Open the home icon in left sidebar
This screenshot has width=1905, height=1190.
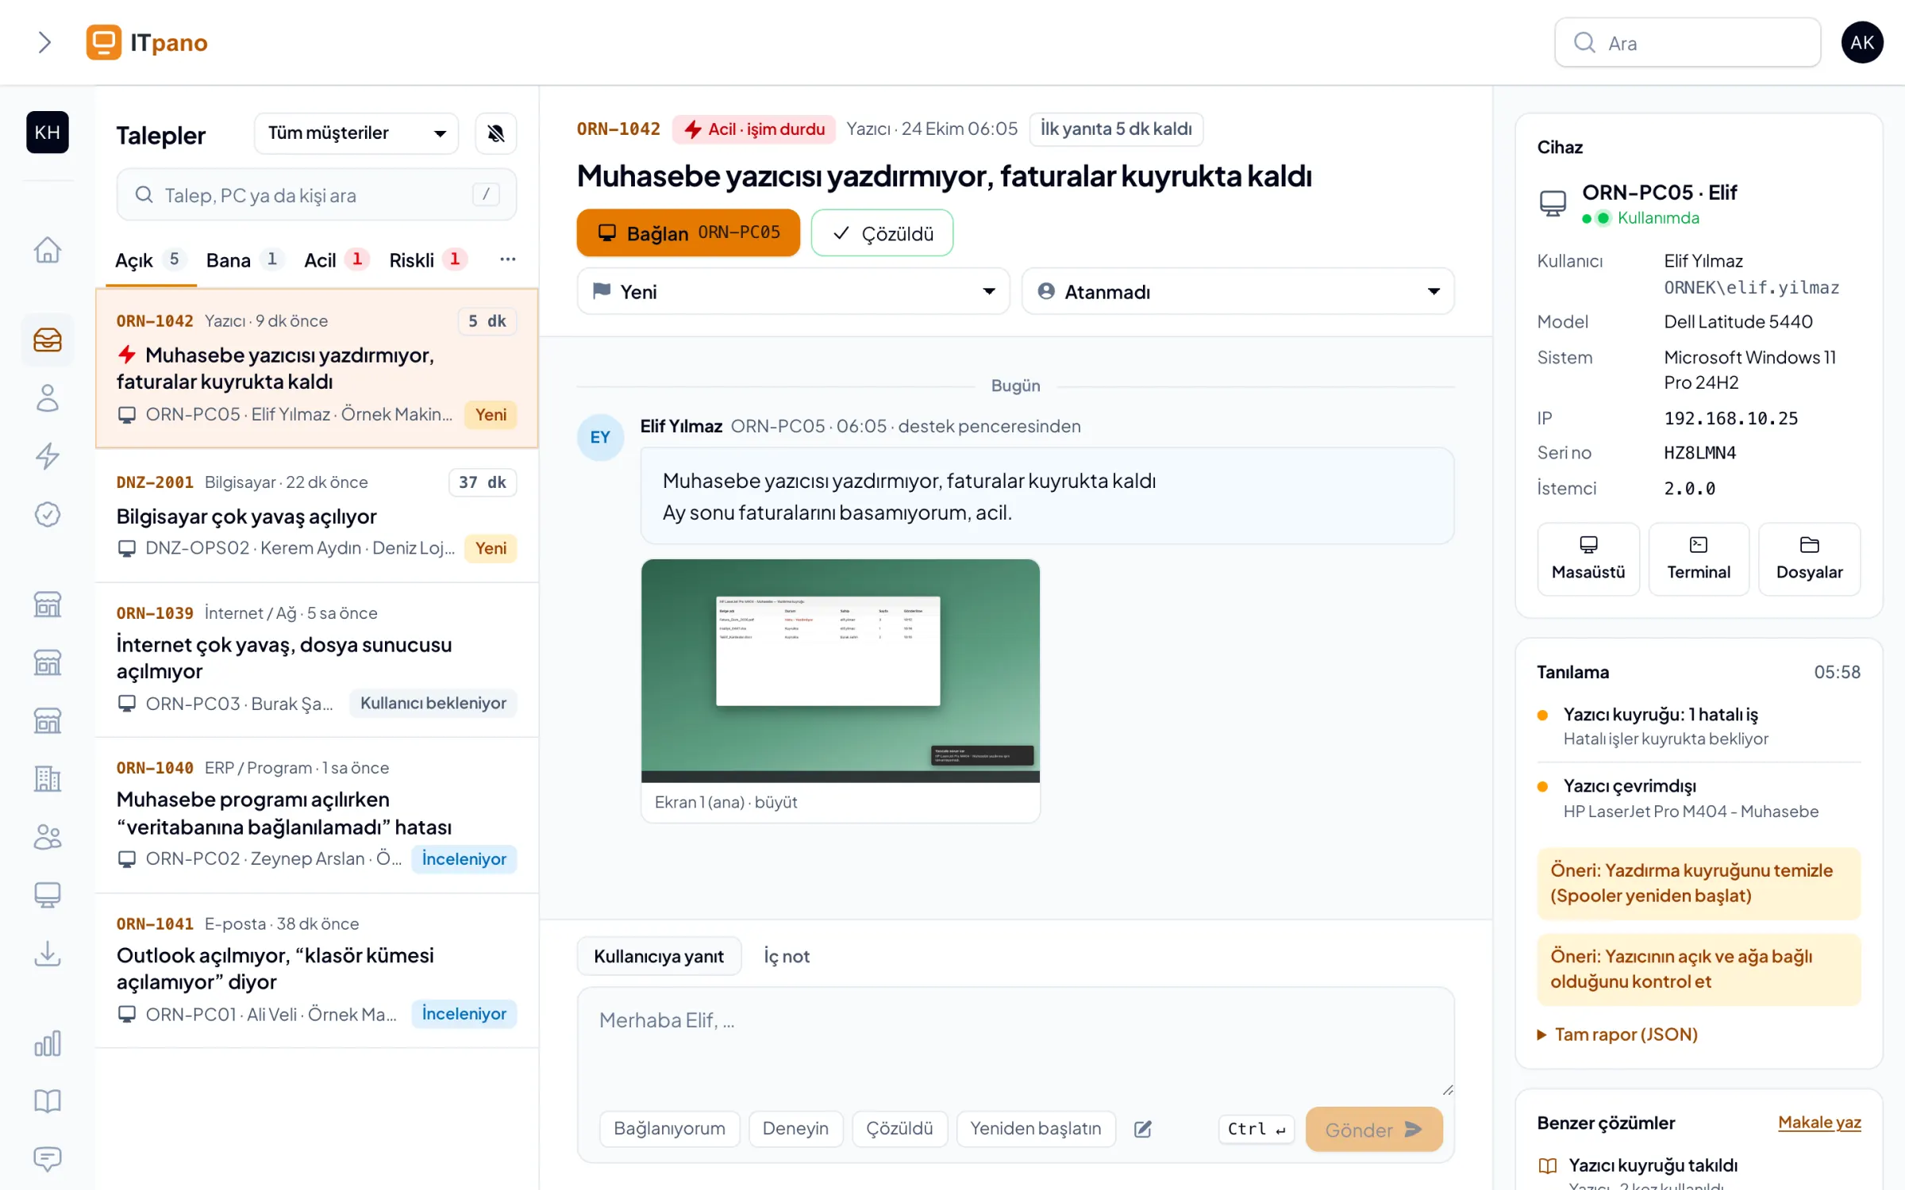point(48,250)
